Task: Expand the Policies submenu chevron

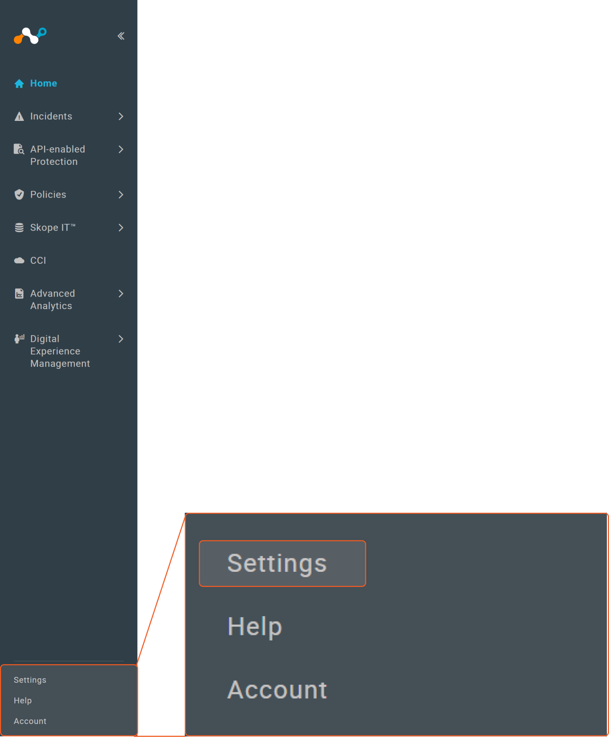Action: coord(121,194)
